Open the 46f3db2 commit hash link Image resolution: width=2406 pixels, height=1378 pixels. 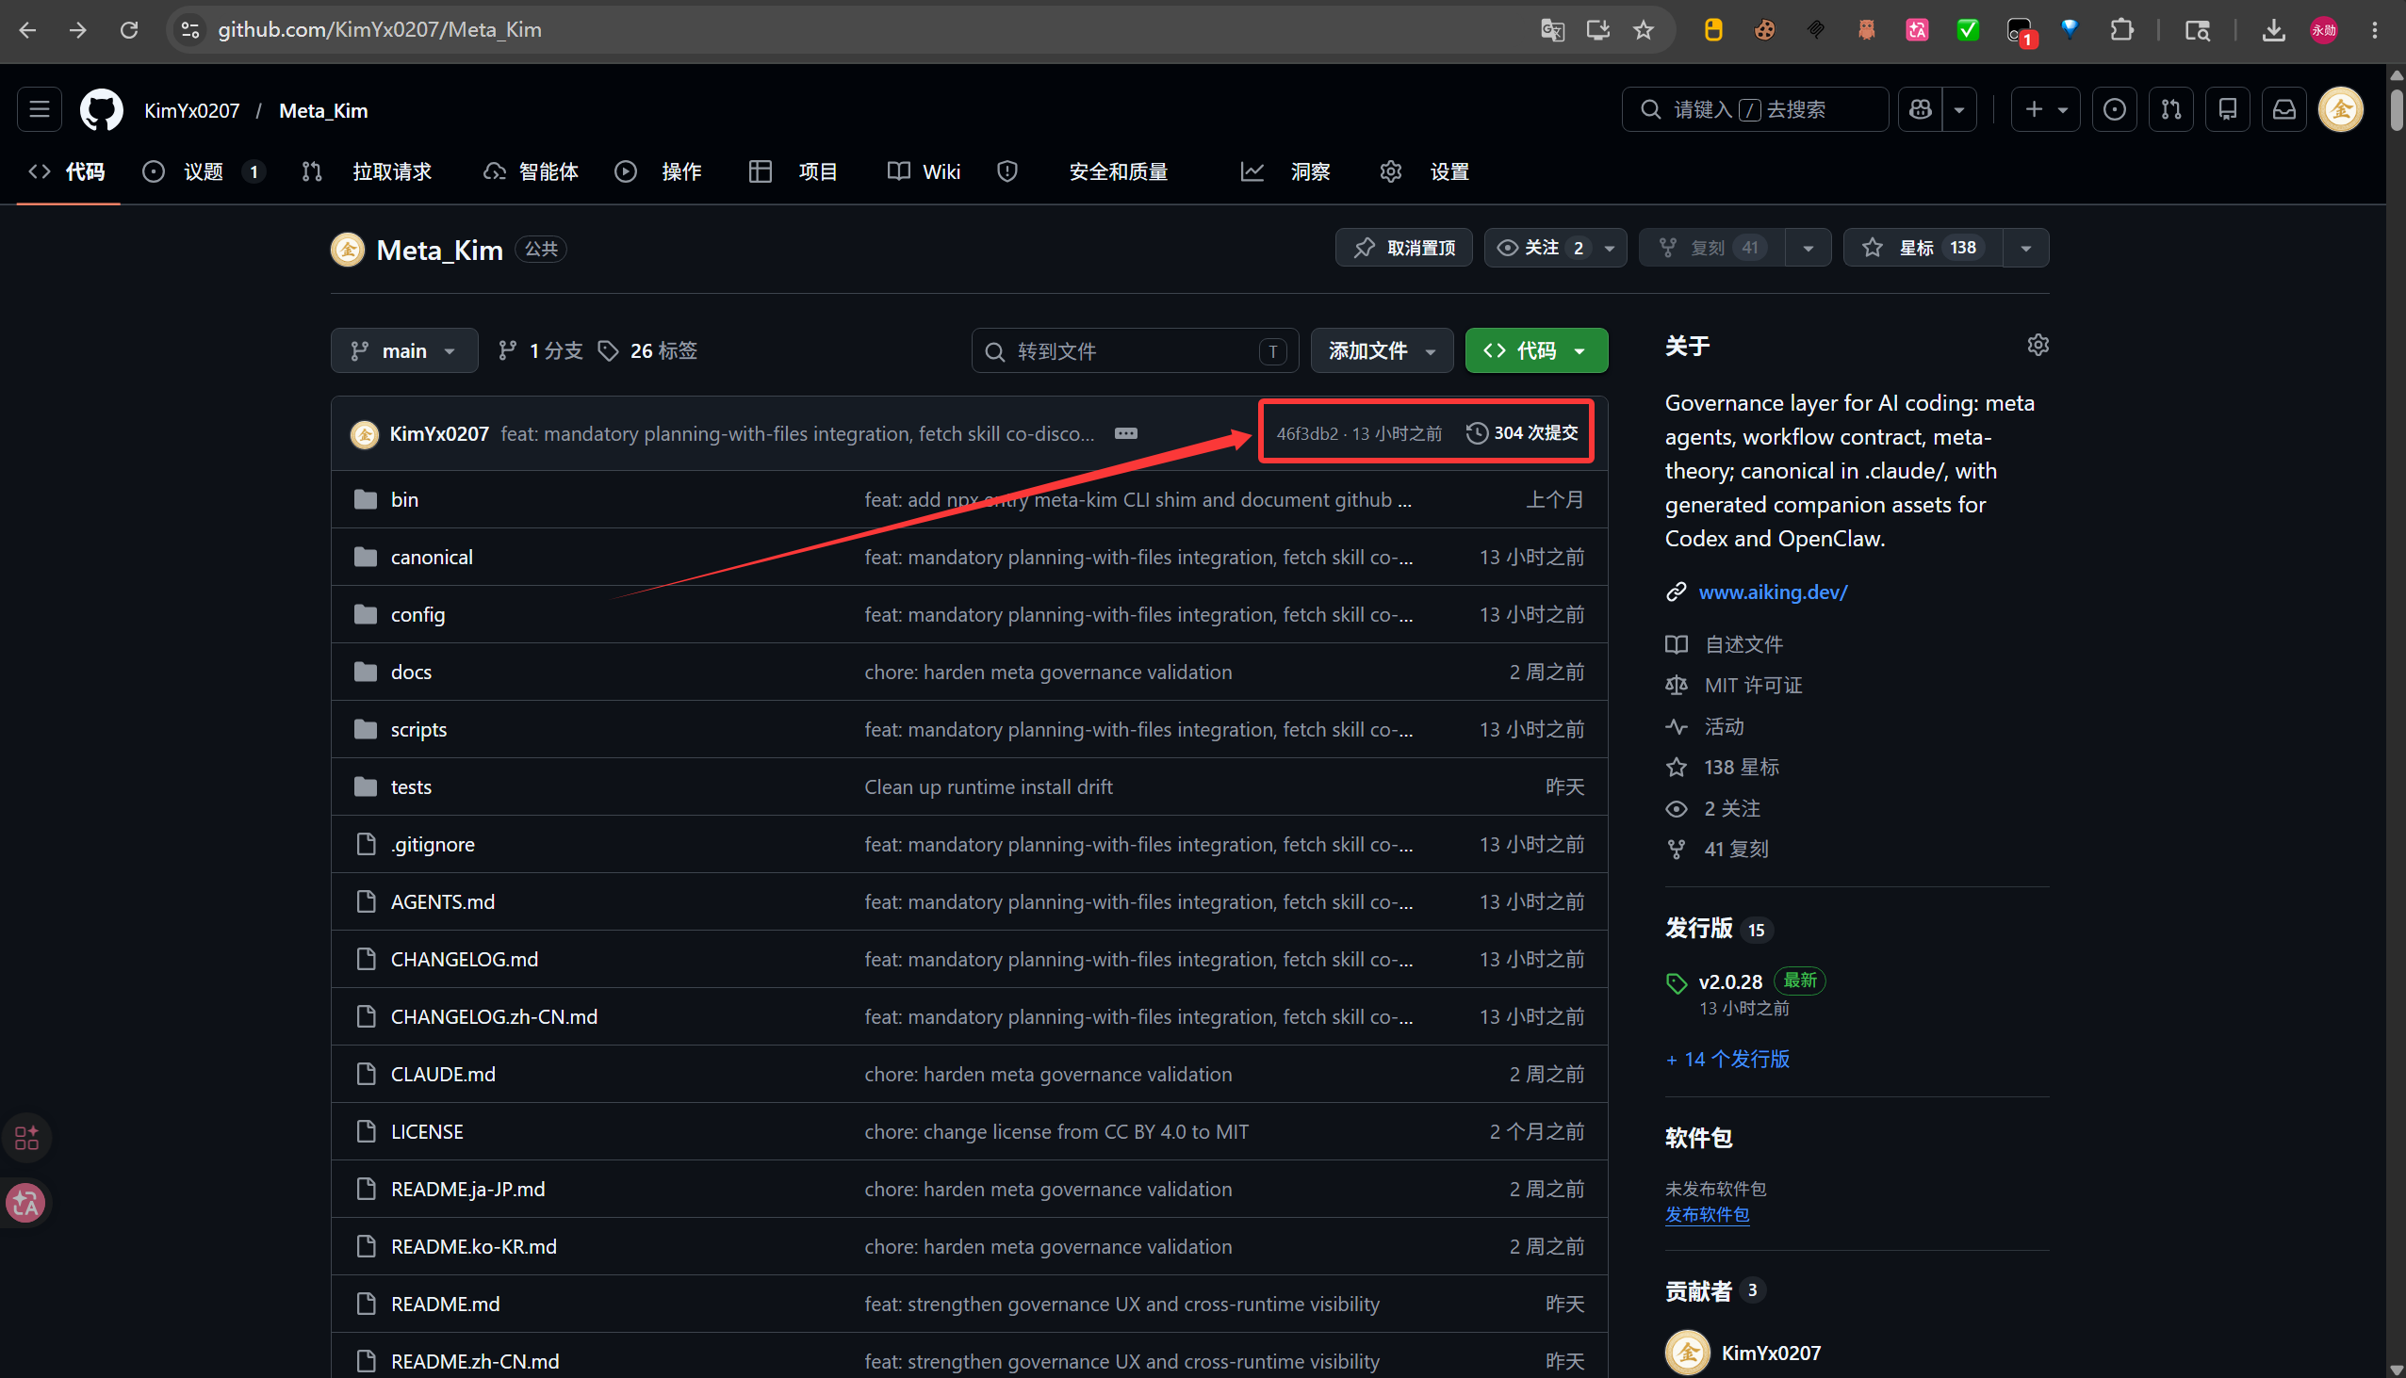(x=1307, y=433)
